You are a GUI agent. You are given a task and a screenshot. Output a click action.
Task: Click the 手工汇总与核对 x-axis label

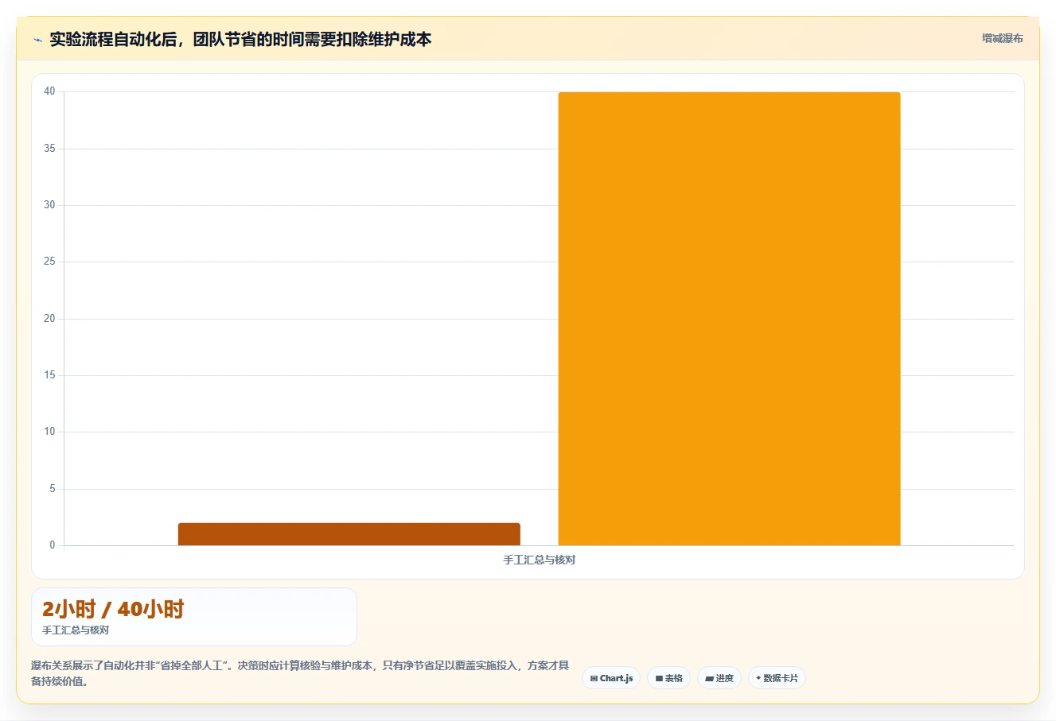pyautogui.click(x=539, y=560)
